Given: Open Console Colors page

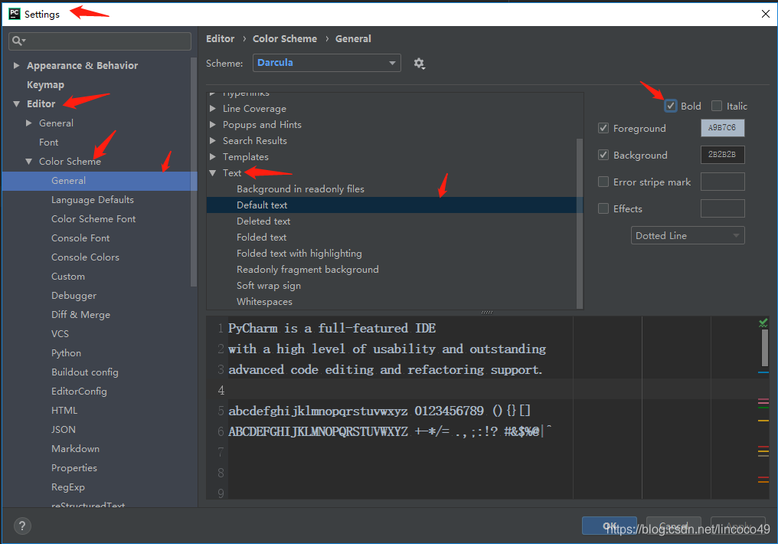Looking at the screenshot, I should (85, 257).
